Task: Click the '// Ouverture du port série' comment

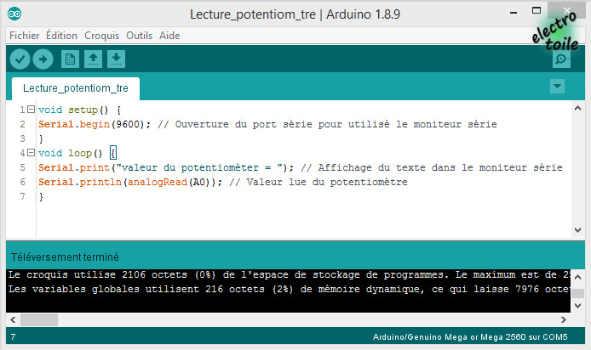Action: pyautogui.click(x=327, y=124)
